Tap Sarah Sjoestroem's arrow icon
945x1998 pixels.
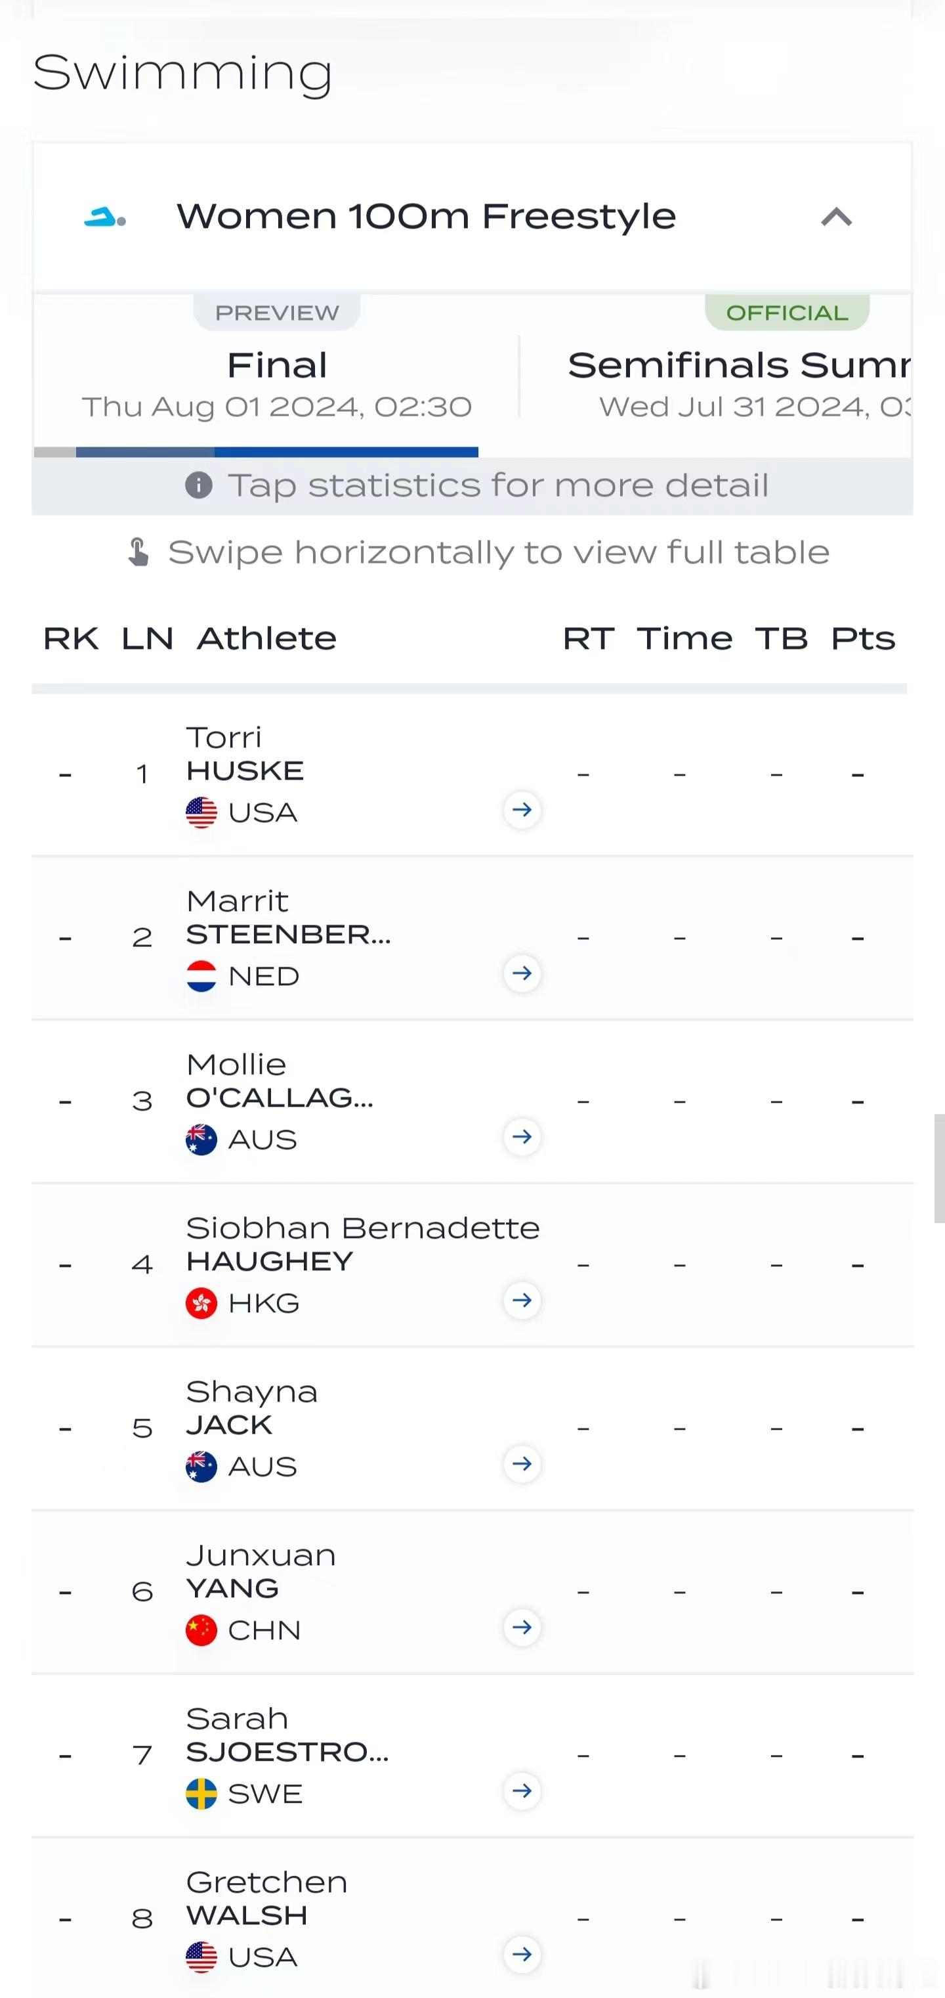tap(522, 1791)
